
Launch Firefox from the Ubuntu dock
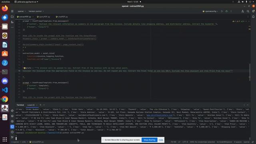5,8
